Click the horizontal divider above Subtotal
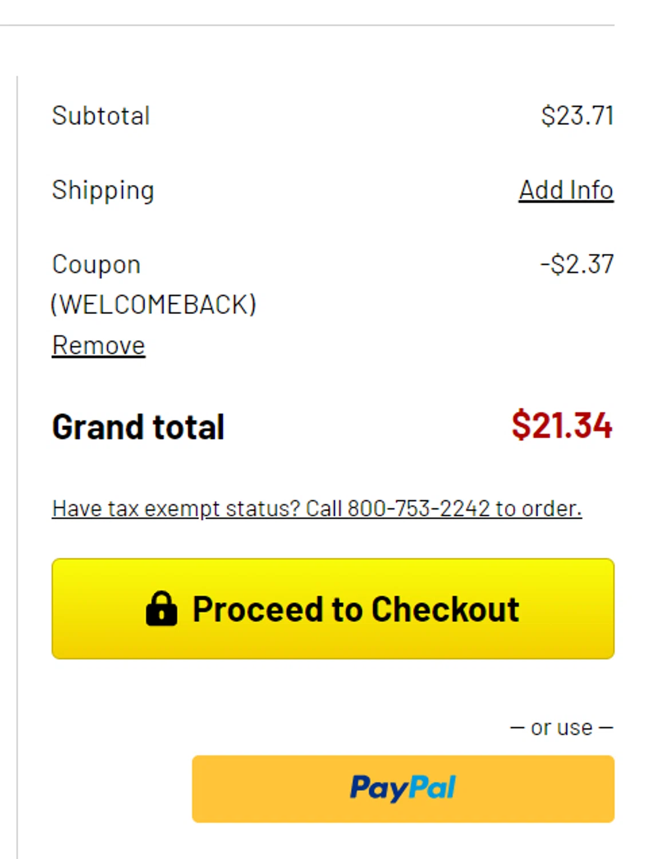This screenshot has width=667, height=859. click(x=307, y=25)
